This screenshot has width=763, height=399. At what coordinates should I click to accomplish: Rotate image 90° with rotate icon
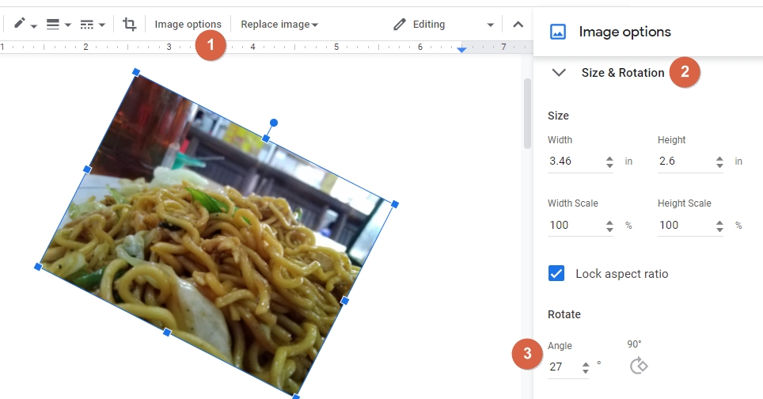pos(638,366)
